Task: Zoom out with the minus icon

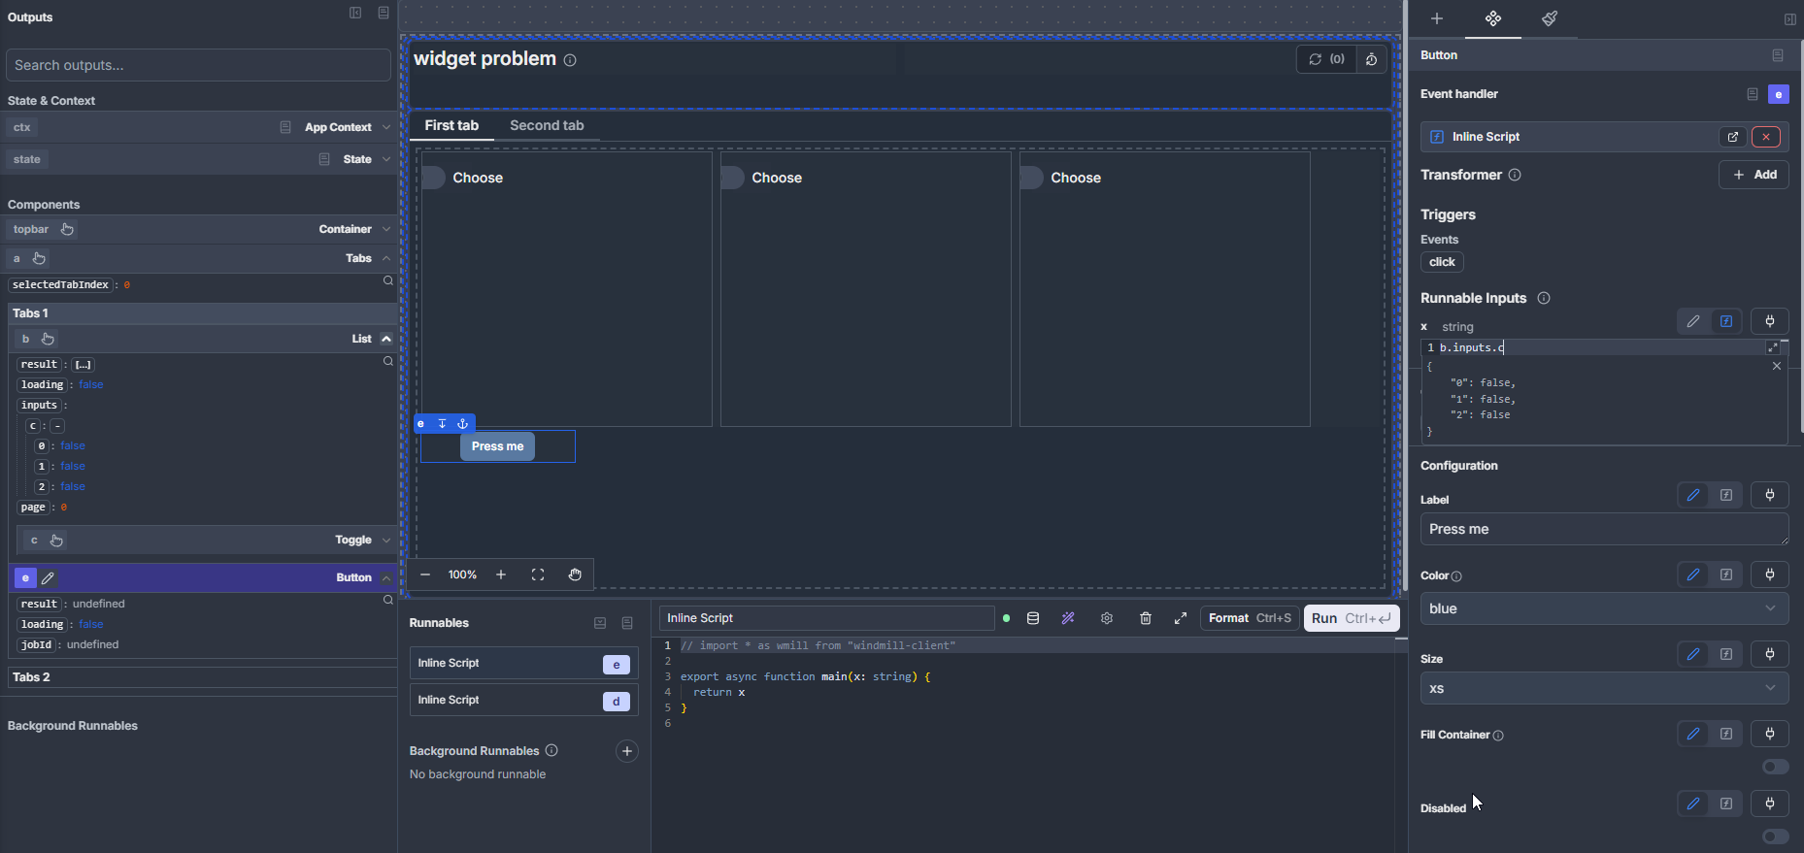Action: click(x=425, y=574)
